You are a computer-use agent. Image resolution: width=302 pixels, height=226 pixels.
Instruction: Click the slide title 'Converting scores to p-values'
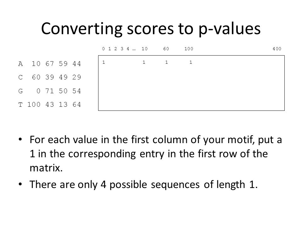[151, 29]
